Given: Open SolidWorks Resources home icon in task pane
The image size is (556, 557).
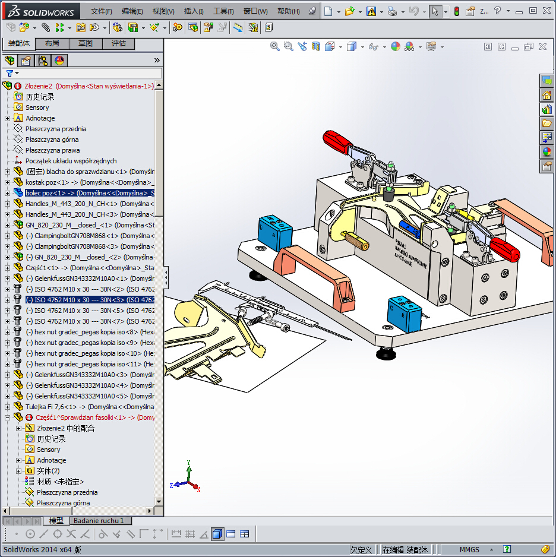Looking at the screenshot, I should (x=546, y=95).
